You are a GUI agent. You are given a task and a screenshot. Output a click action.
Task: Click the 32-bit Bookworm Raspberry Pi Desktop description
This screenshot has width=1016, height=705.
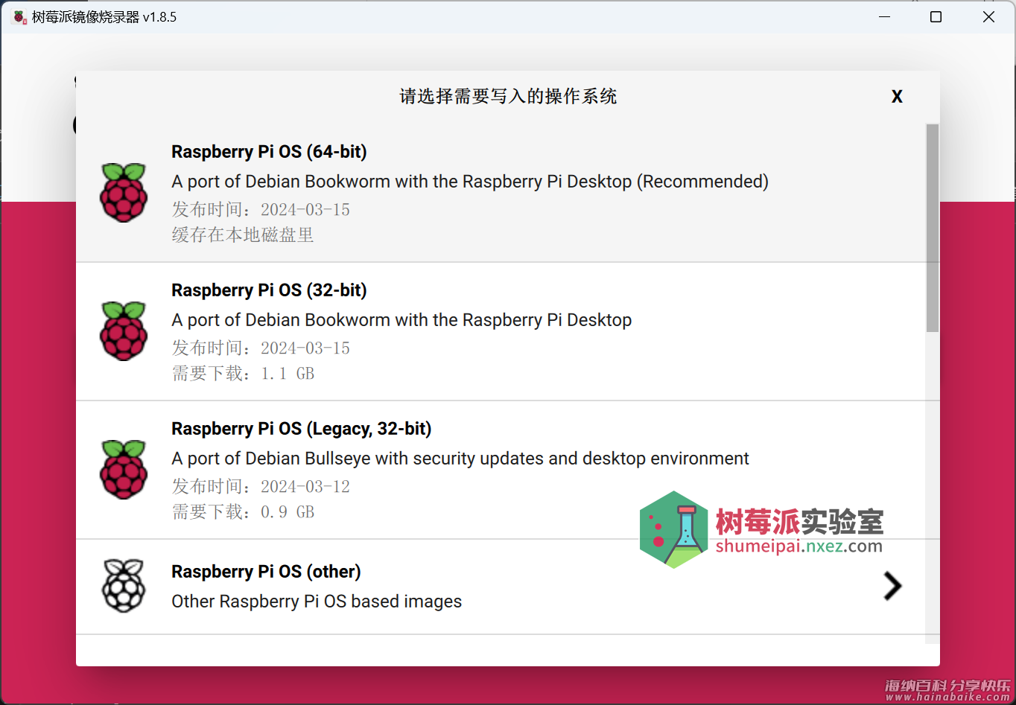[x=401, y=320]
